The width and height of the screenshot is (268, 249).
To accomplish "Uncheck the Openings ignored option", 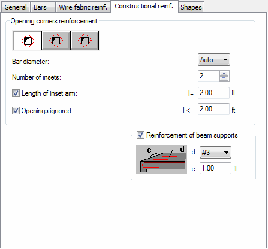I will 16,111.
